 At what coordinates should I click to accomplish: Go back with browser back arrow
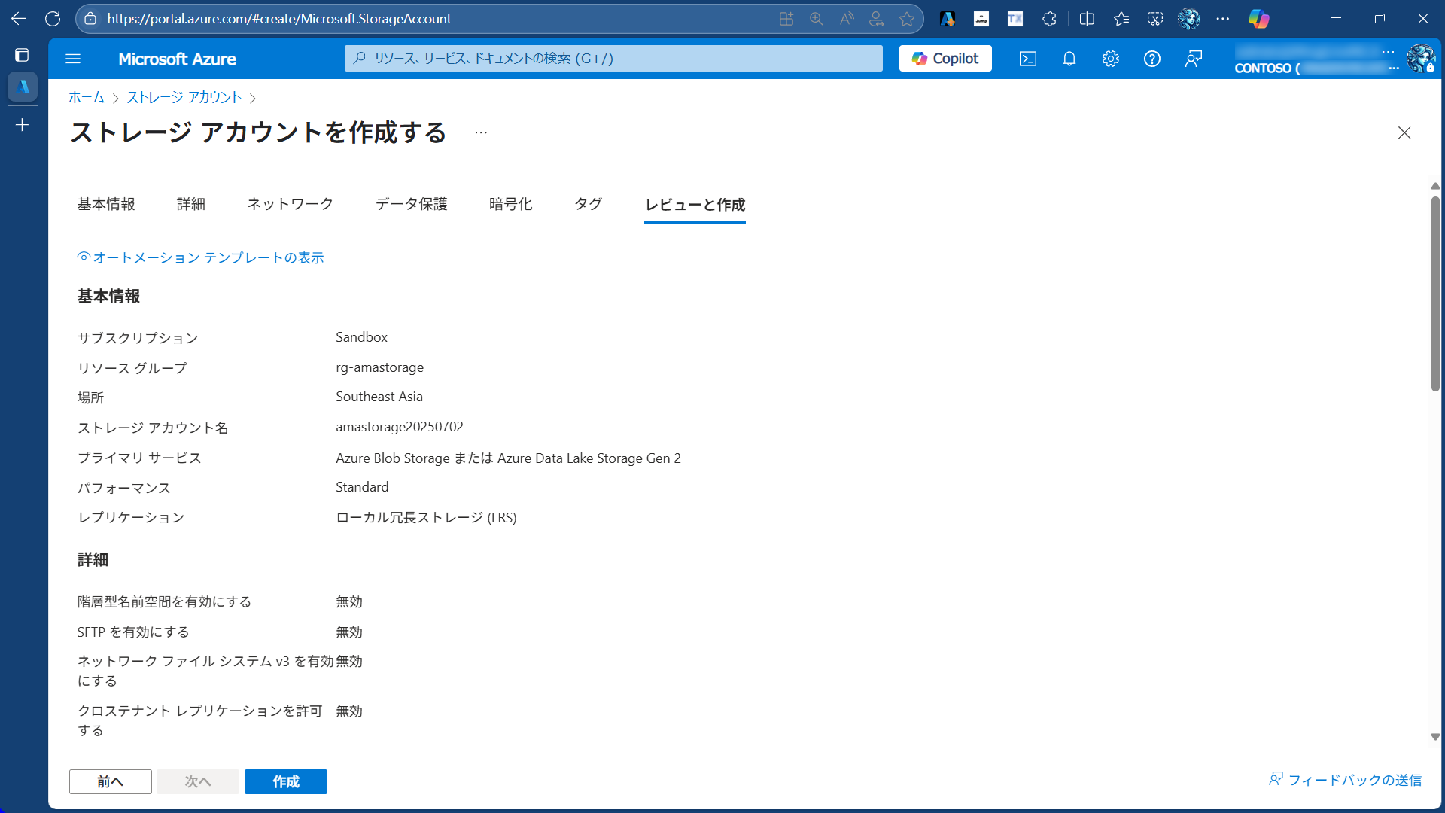pos(19,19)
